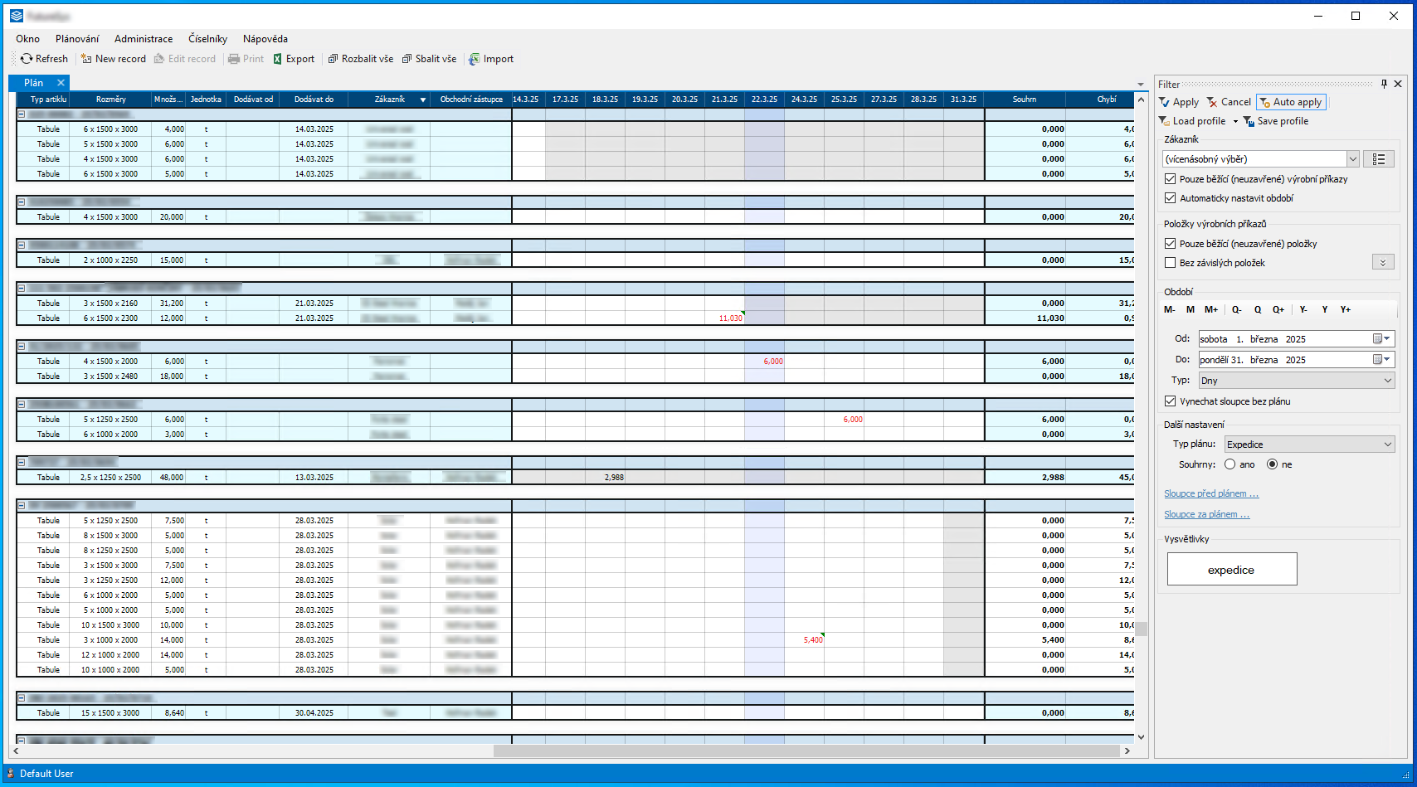
Task: Expand the Typ period dropdown showing Dny
Action: pos(1387,381)
